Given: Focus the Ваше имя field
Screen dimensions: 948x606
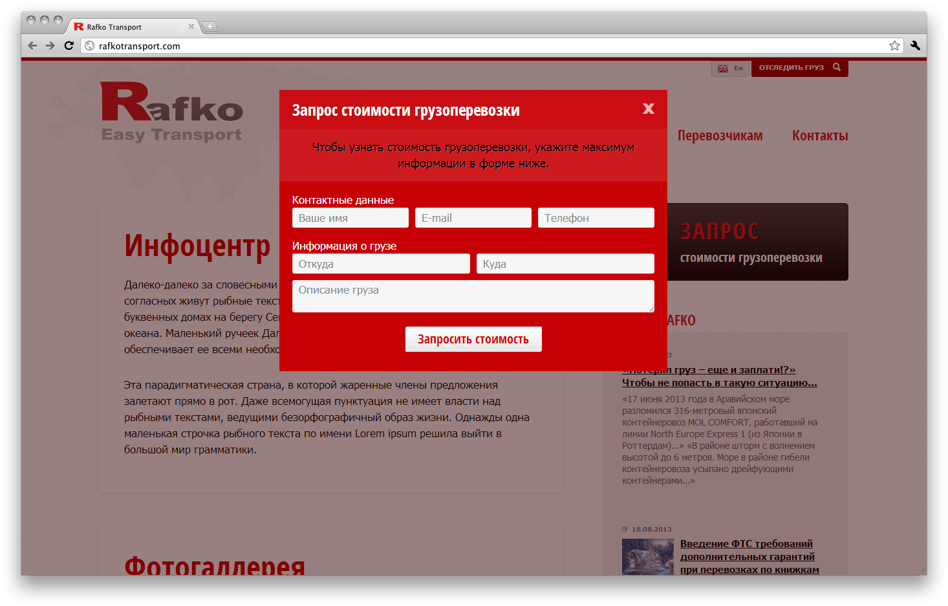Looking at the screenshot, I should tap(350, 218).
